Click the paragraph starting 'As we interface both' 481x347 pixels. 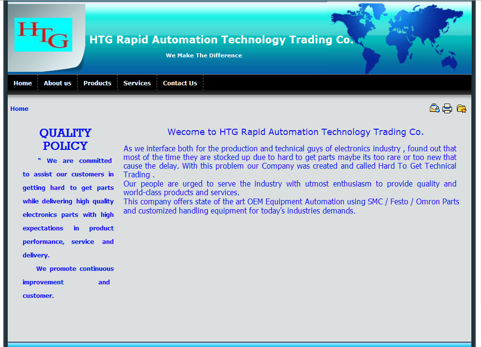coord(290,161)
